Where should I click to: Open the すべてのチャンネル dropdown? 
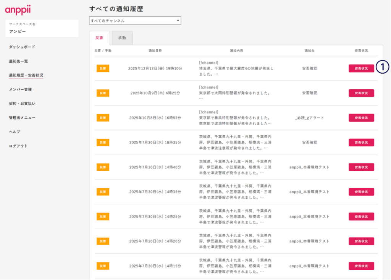click(135, 21)
